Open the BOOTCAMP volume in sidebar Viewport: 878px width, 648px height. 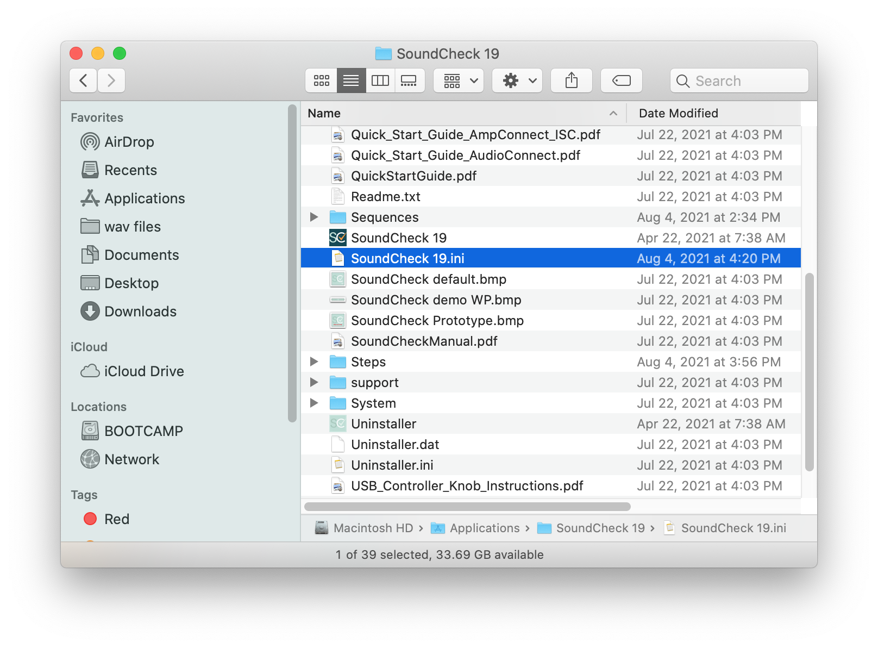(131, 431)
